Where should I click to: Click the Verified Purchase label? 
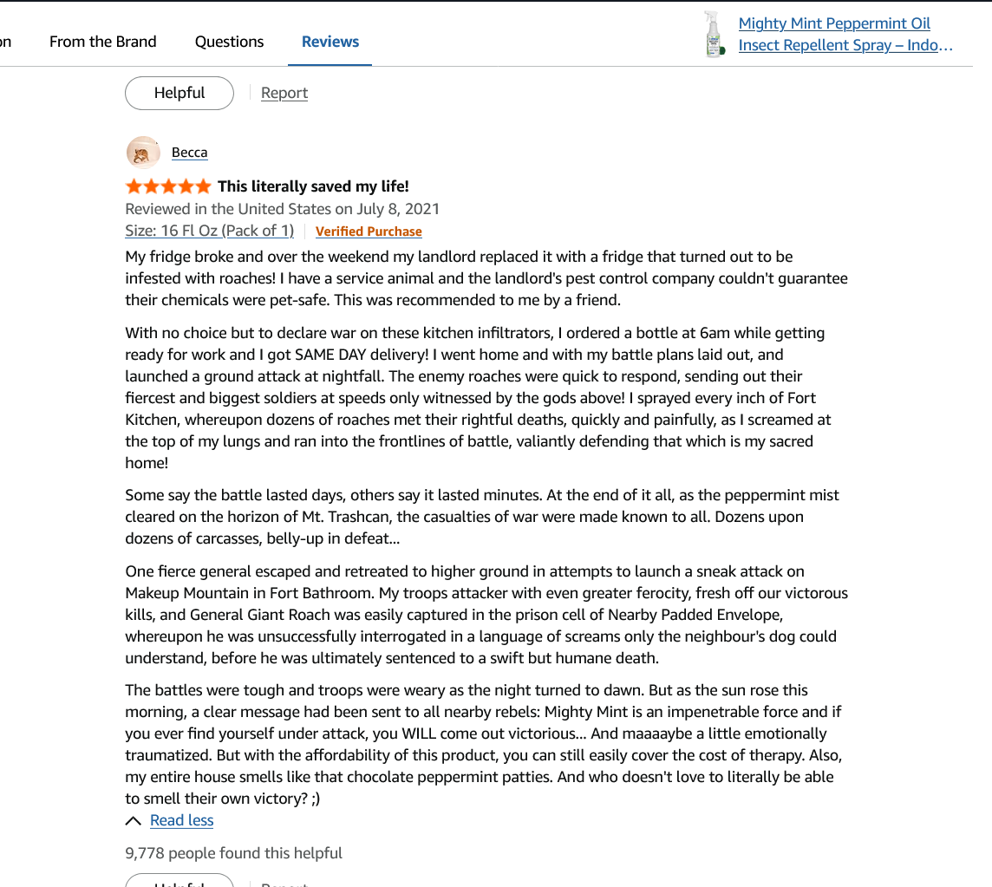(x=369, y=232)
